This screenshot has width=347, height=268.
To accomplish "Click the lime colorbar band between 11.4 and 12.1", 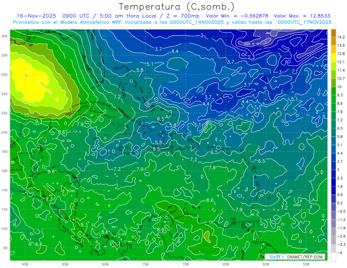I will [x=333, y=66].
